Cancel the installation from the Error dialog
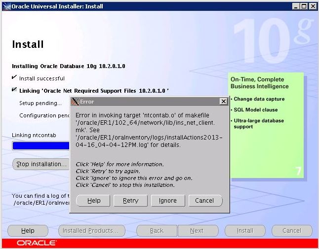319x249 pixels. pyautogui.click(x=205, y=201)
